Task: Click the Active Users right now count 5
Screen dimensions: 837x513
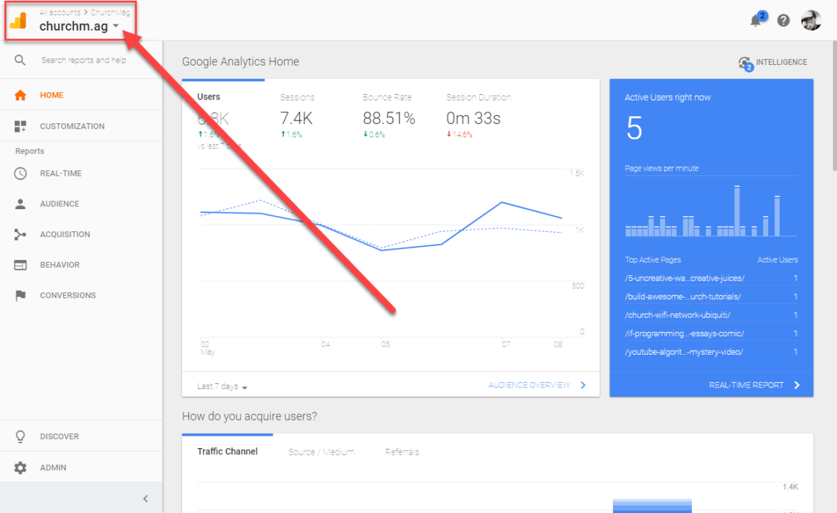Action: click(634, 129)
